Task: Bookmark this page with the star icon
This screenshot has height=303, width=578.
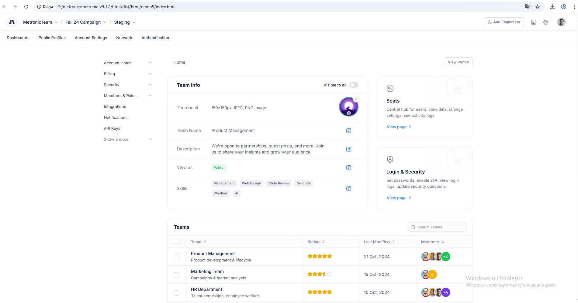Action: pyautogui.click(x=538, y=7)
